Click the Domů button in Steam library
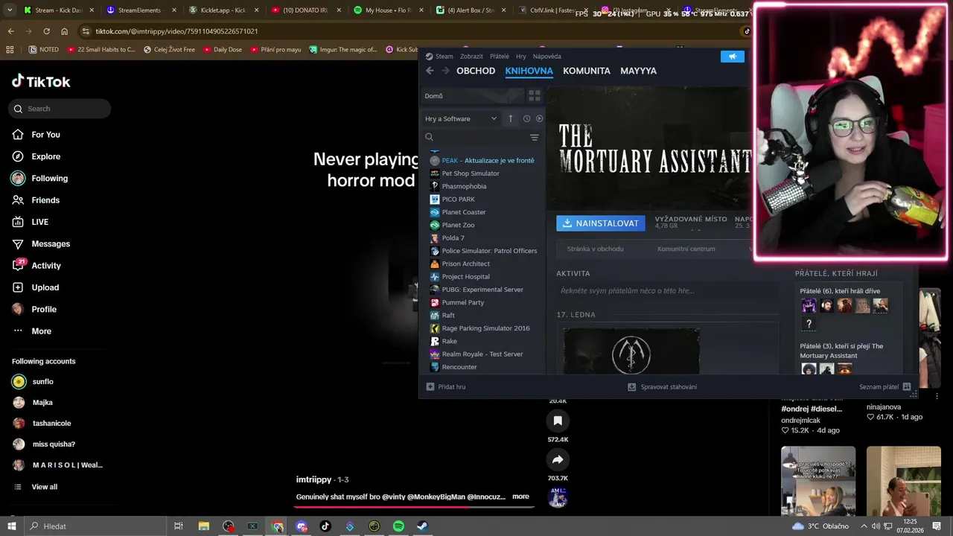 point(474,96)
